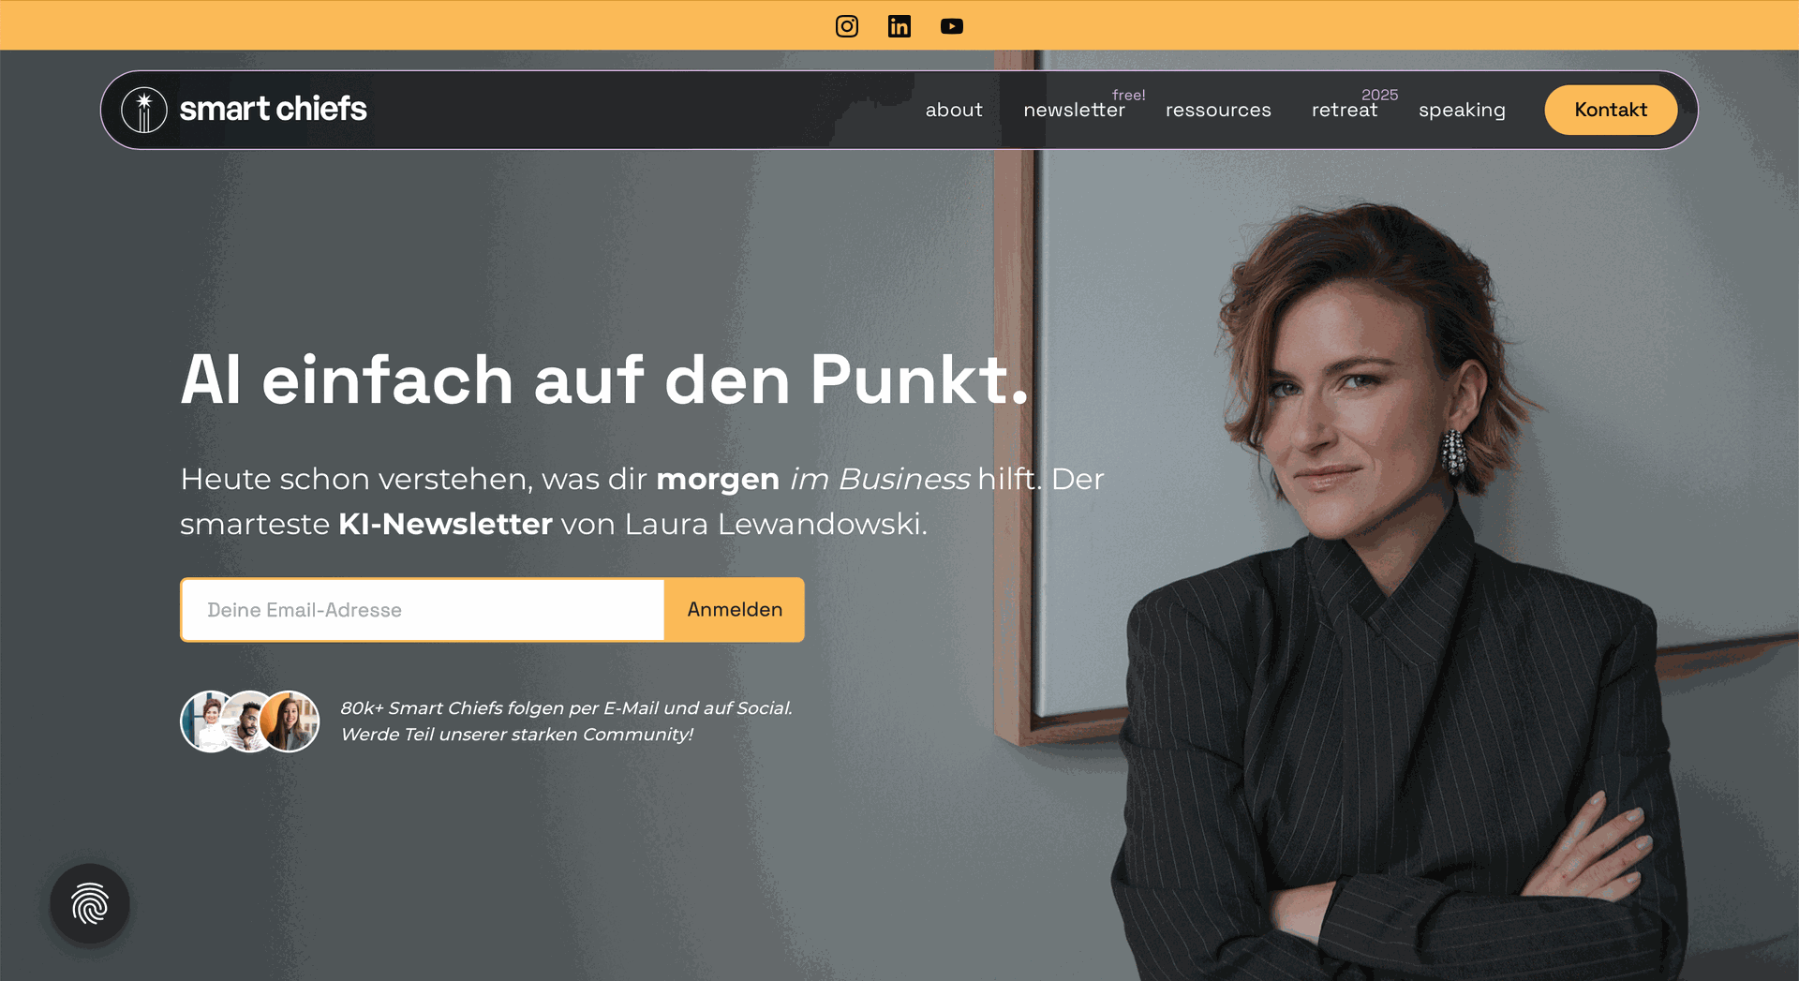Click the bearded man avatar in the middle
The height and width of the screenshot is (981, 1799).
click(x=249, y=721)
